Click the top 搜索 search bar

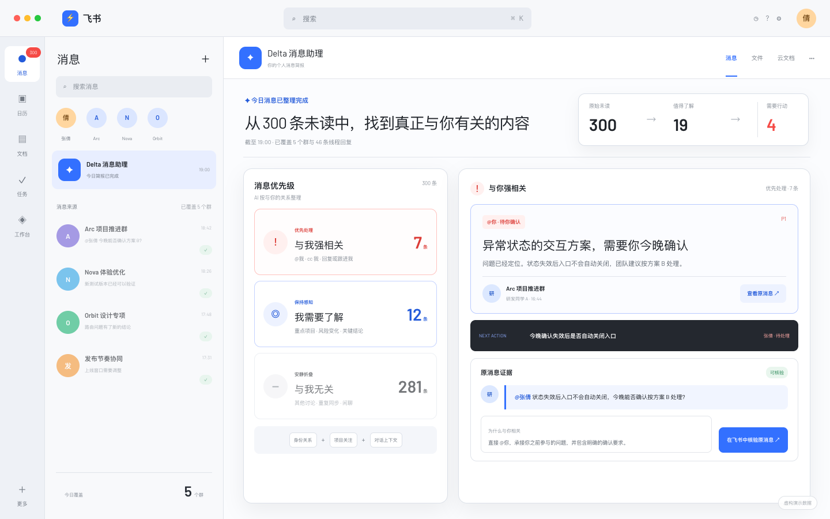(408, 18)
